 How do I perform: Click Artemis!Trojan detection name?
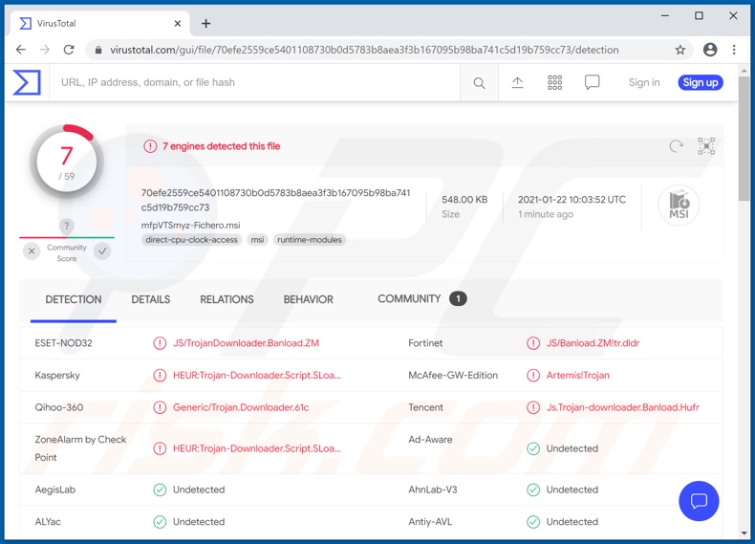578,376
